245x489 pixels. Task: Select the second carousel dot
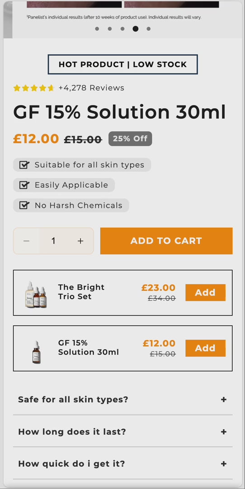109,29
